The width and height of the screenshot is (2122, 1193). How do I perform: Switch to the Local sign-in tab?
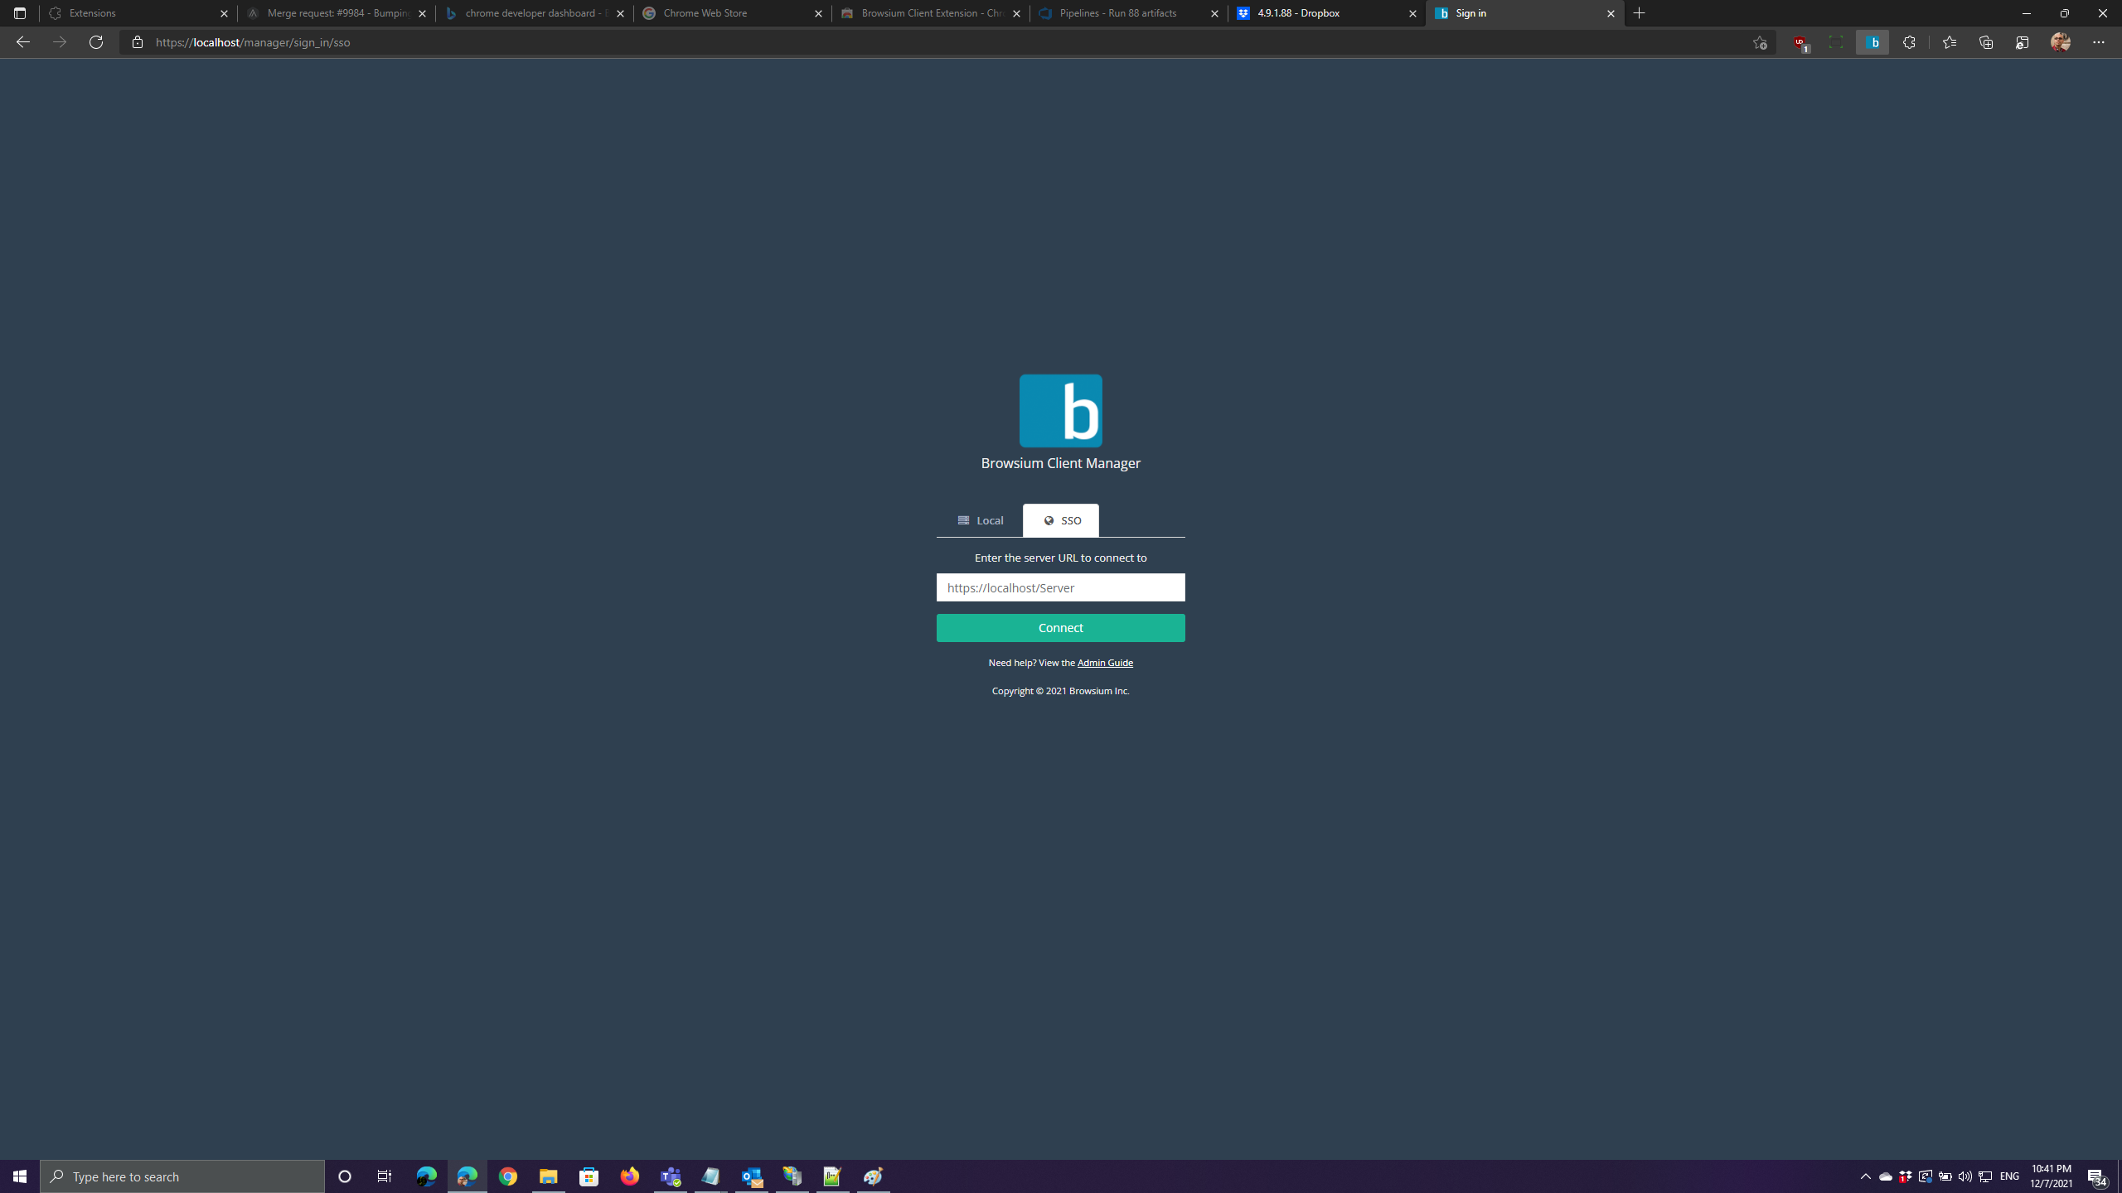point(980,520)
